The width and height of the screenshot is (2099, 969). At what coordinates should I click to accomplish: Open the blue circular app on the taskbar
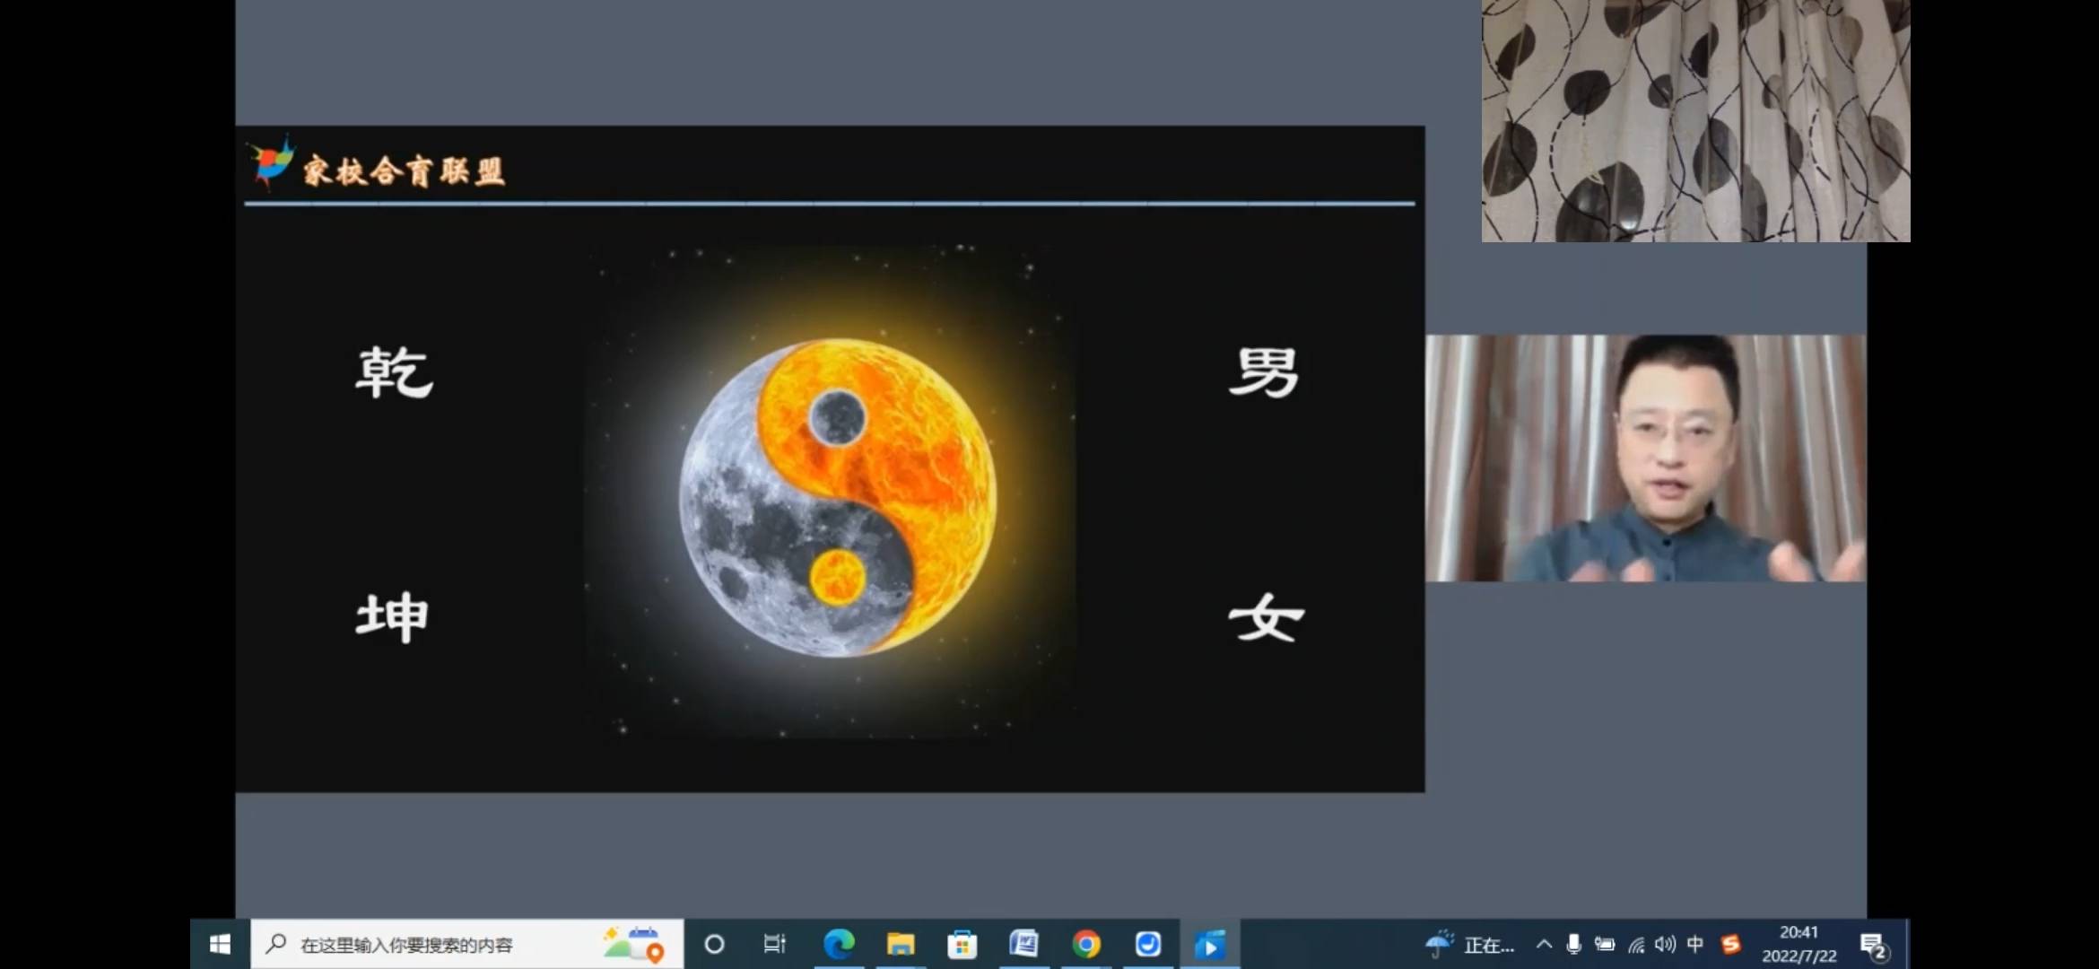pos(1148,944)
